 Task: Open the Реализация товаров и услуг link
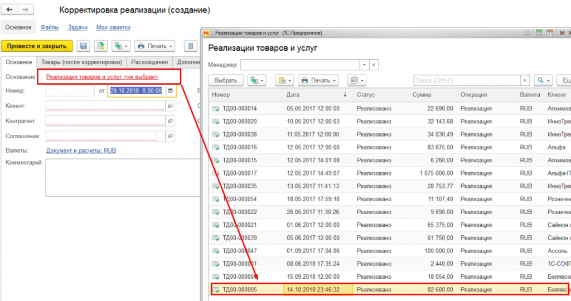pyautogui.click(x=102, y=77)
